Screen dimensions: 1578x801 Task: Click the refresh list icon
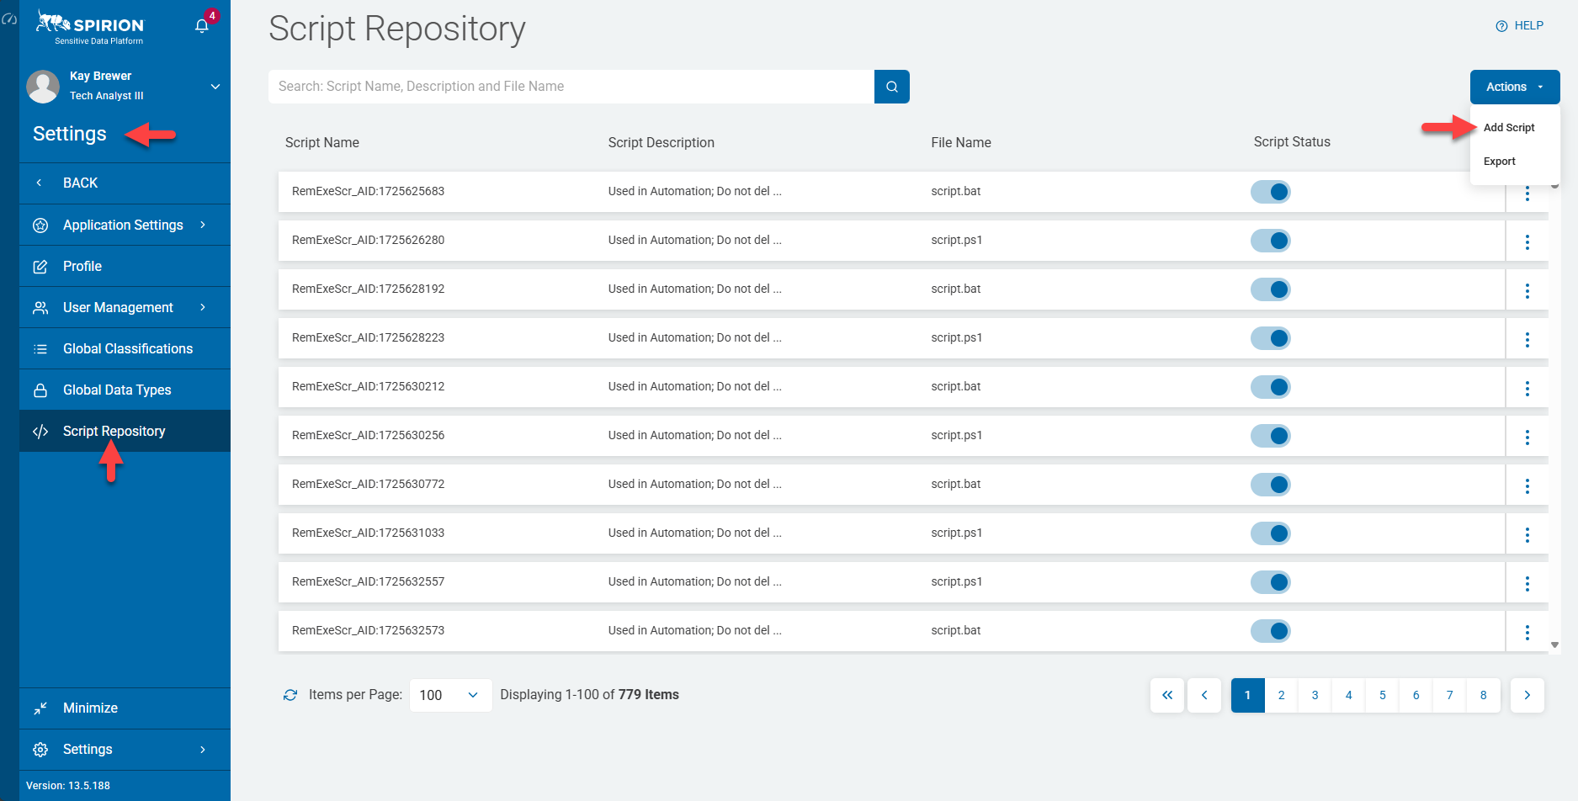[x=290, y=695]
